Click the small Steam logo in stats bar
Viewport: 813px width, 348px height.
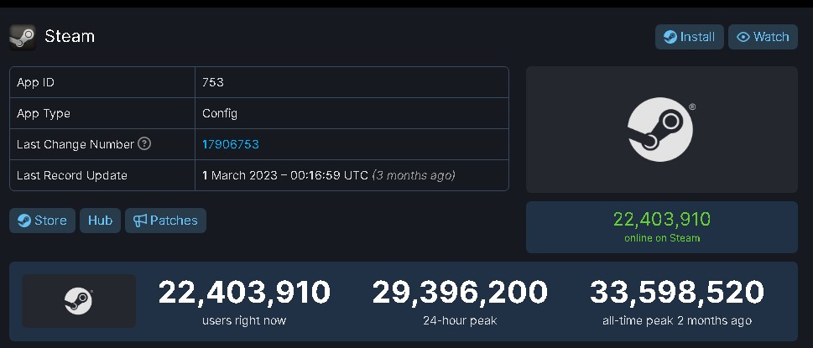[x=79, y=301]
